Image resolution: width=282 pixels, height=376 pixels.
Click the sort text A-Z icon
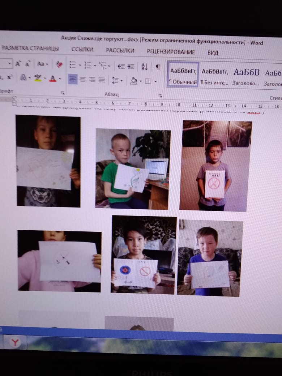pyautogui.click(x=144, y=66)
